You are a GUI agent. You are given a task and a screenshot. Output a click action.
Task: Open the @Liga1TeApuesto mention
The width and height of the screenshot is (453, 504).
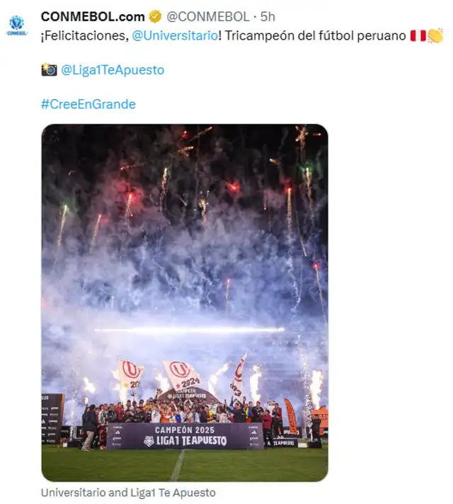[x=113, y=70]
